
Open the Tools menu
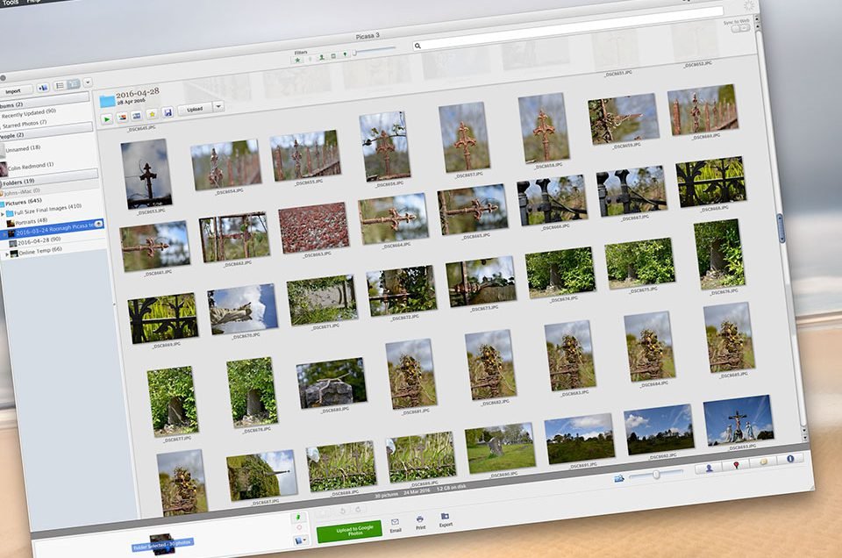pos(11,3)
